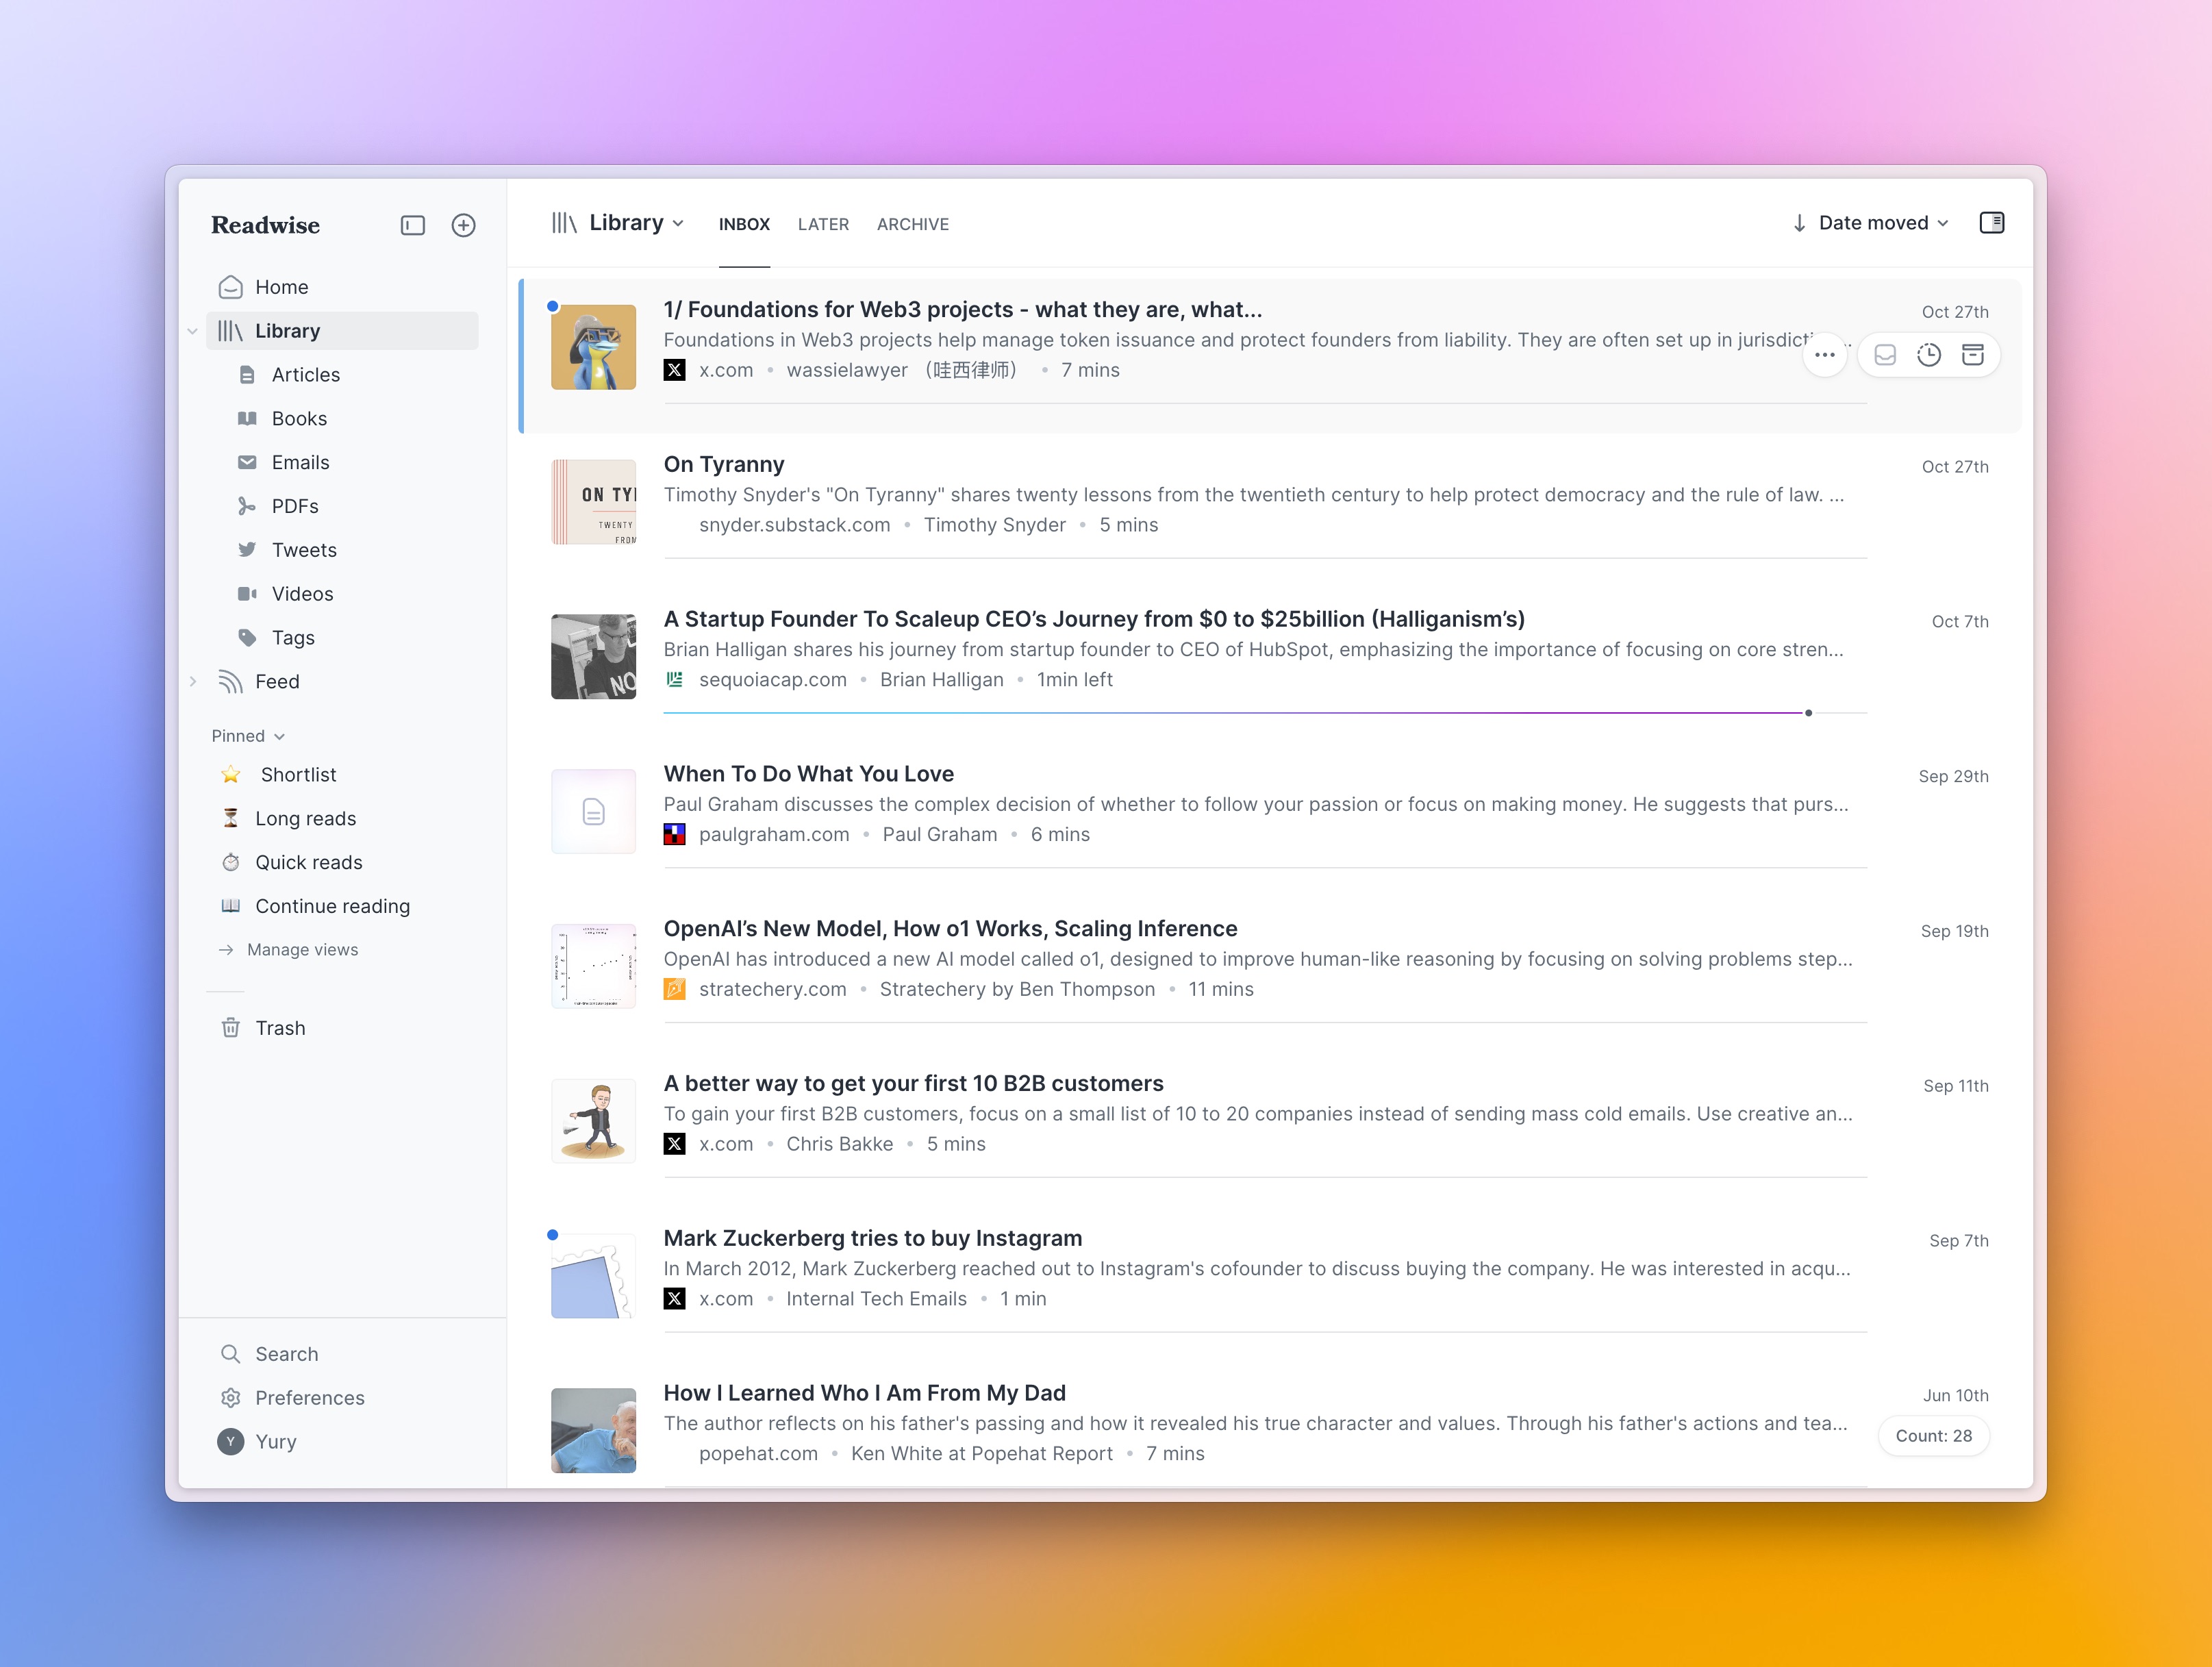Open Preferences with the gear icon
2212x1667 pixels.
(x=231, y=1397)
